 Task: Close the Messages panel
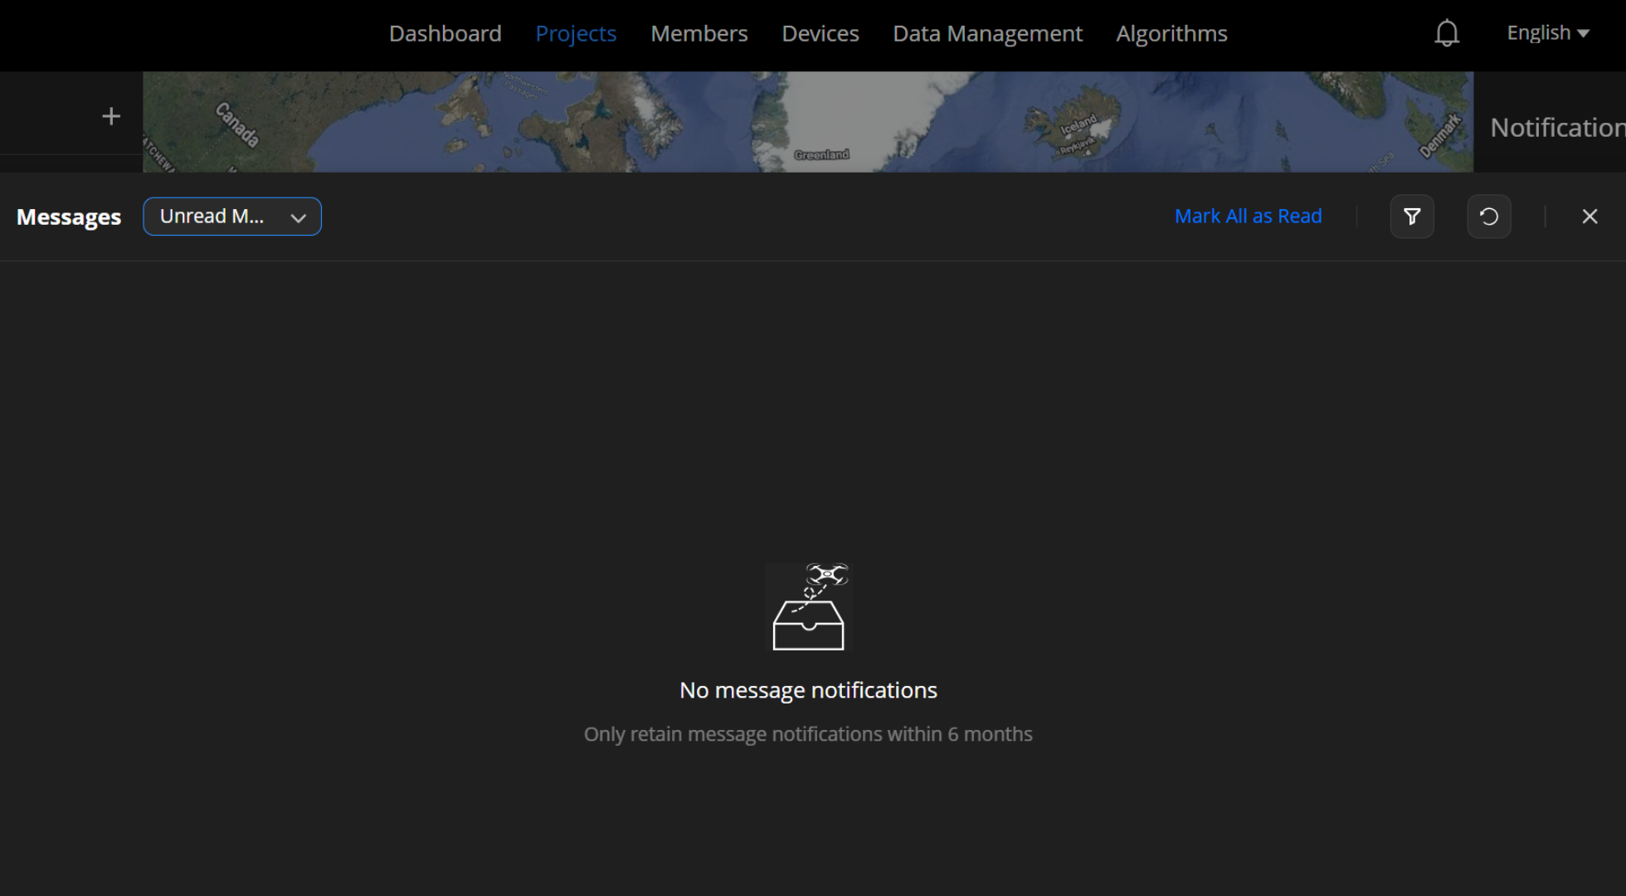[x=1589, y=217]
